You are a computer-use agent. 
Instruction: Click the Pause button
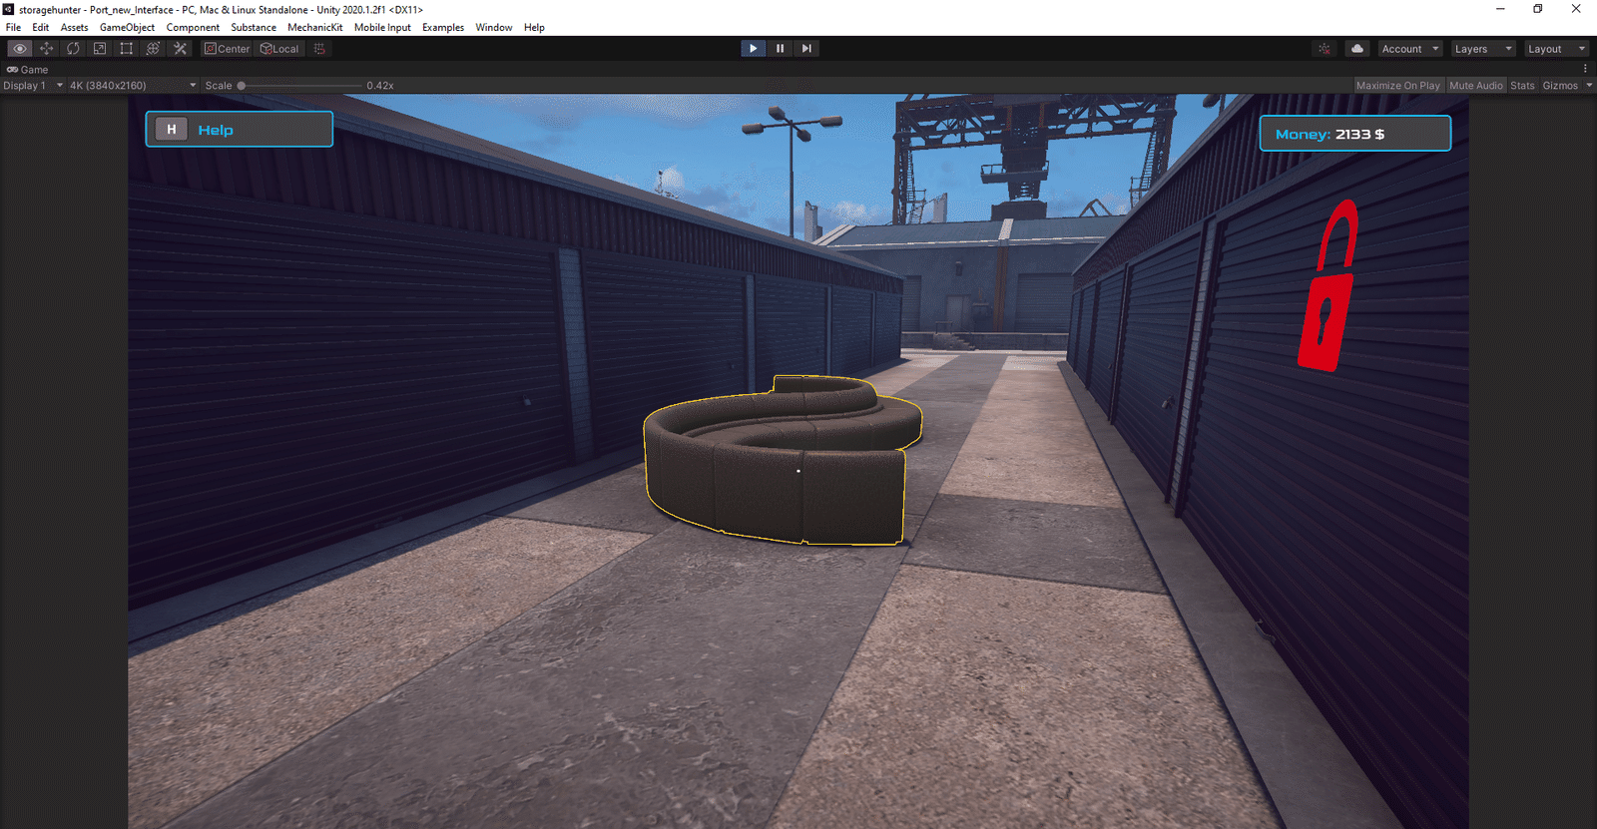780,48
